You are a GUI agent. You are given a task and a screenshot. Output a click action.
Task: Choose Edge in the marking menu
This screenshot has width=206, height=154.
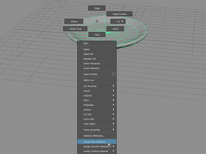(97, 8)
